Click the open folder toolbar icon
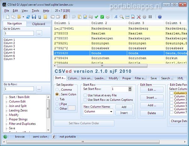 pos(19,17)
